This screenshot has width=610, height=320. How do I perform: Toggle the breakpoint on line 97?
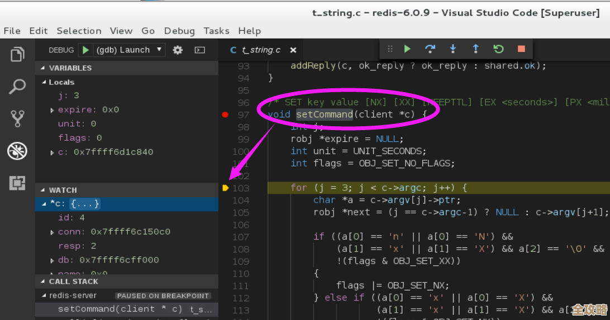click(x=225, y=114)
